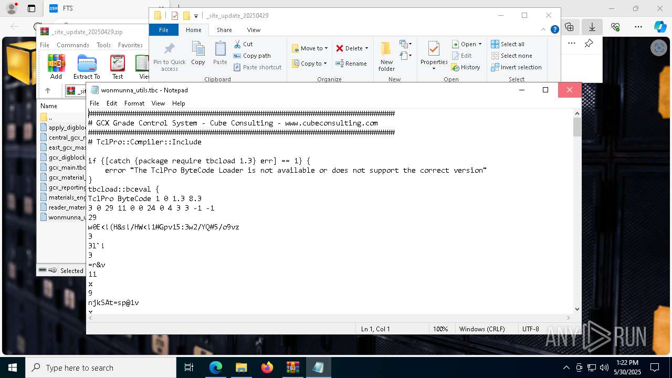Open WinRAR Tools menu
Viewport: 672px width, 378px height.
coord(103,45)
